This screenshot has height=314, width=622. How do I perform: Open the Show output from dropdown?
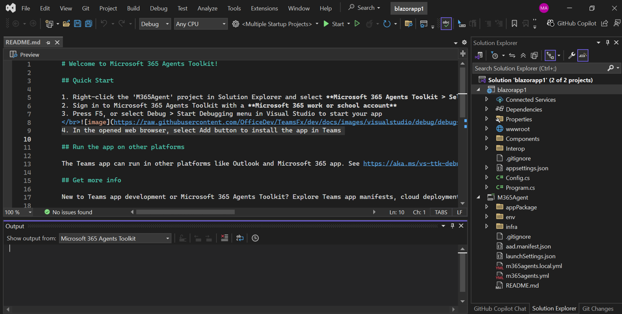pyautogui.click(x=115, y=238)
